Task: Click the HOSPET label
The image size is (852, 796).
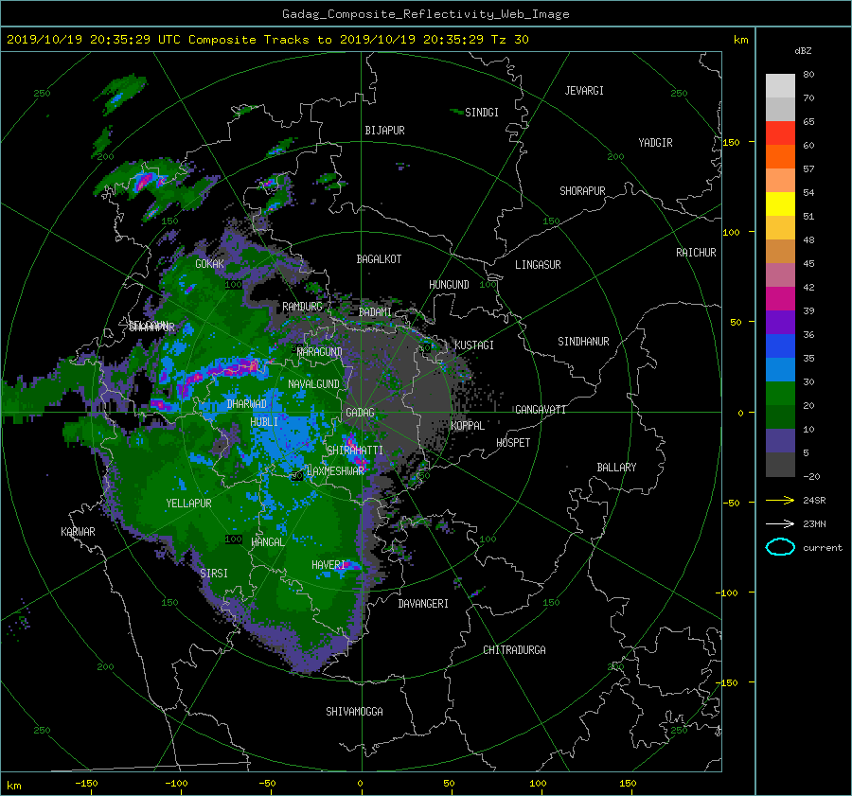Action: click(513, 443)
